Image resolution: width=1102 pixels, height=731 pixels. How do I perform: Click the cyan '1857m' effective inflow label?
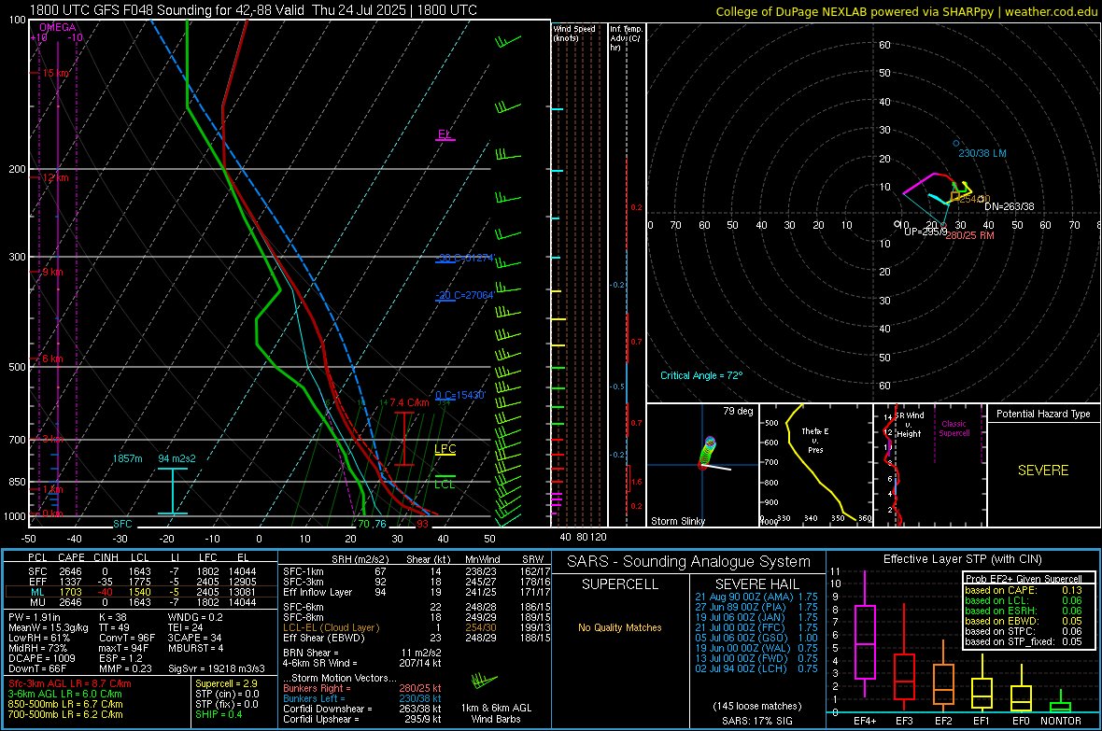tap(127, 458)
